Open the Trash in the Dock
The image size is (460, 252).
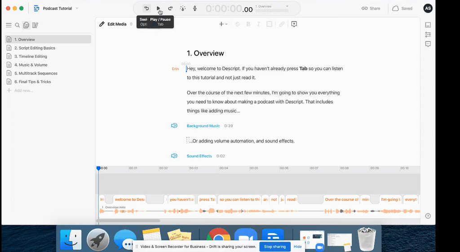(x=367, y=239)
